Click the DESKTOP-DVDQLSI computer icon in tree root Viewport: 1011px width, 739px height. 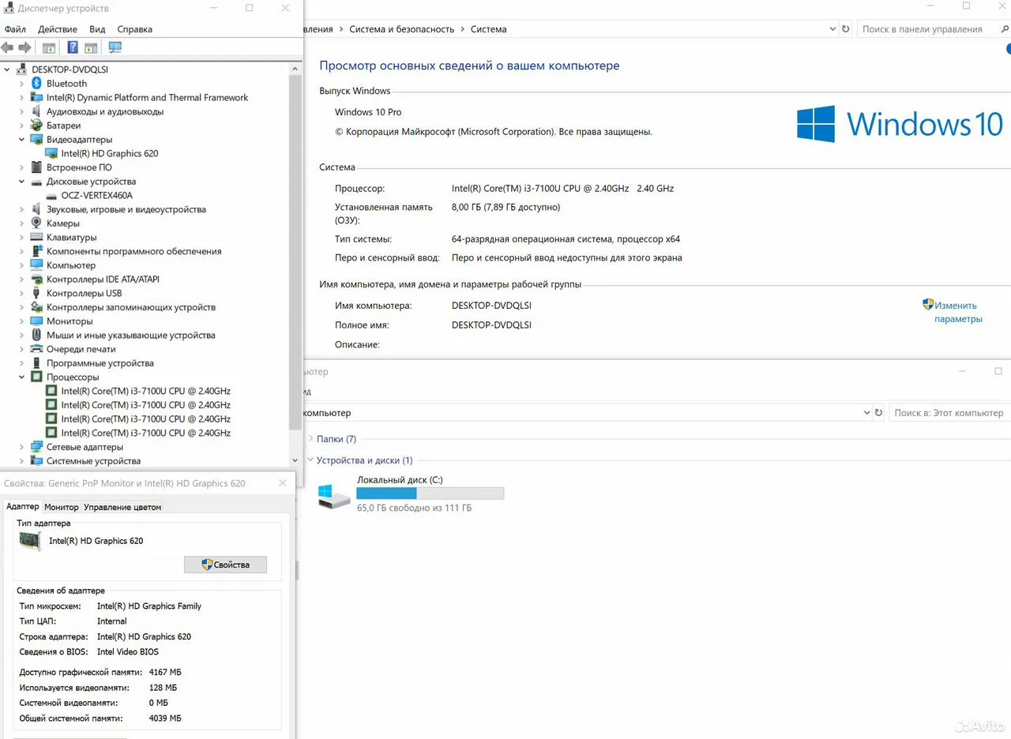[21, 69]
